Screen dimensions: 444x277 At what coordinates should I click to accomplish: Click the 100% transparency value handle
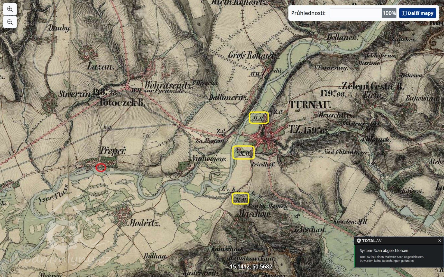(389, 13)
